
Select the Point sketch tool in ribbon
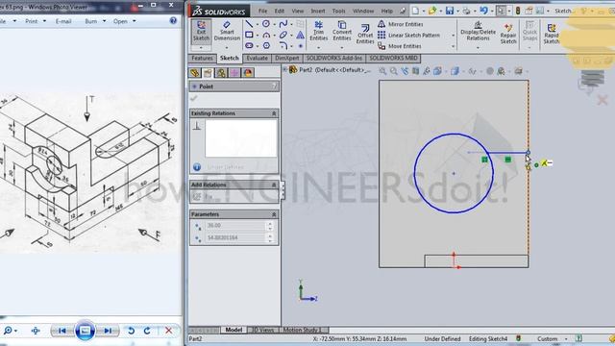[301, 46]
